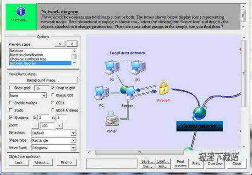Select the Printer icon in diagram

112,119
